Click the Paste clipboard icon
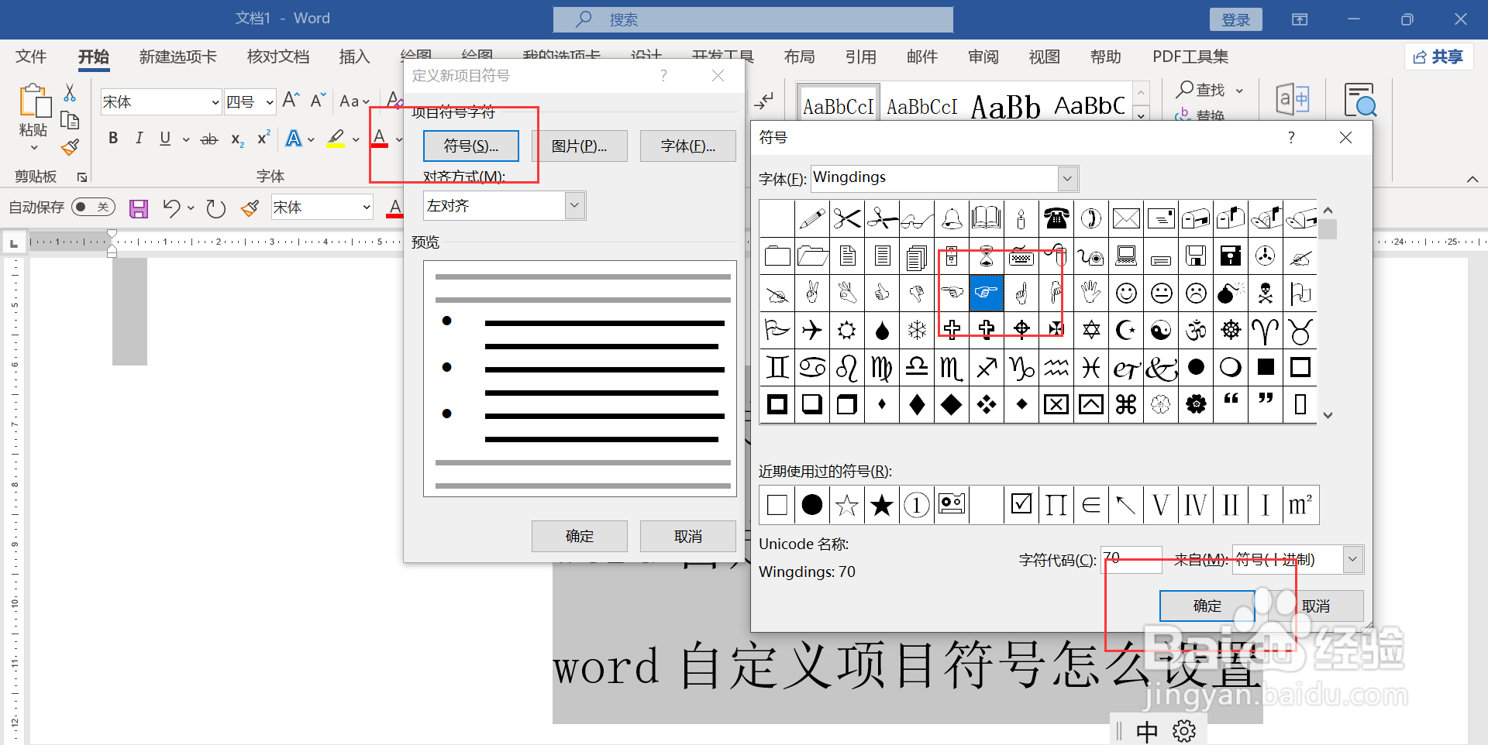 coord(34,101)
